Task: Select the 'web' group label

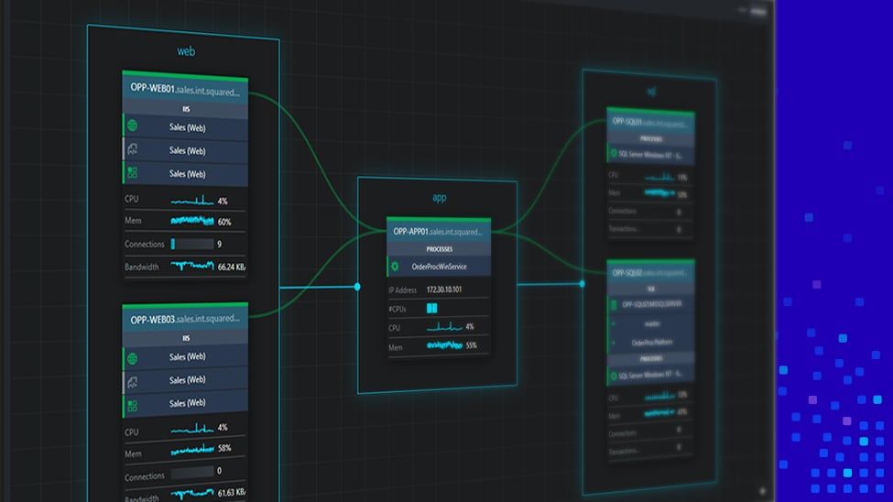Action: click(x=186, y=51)
